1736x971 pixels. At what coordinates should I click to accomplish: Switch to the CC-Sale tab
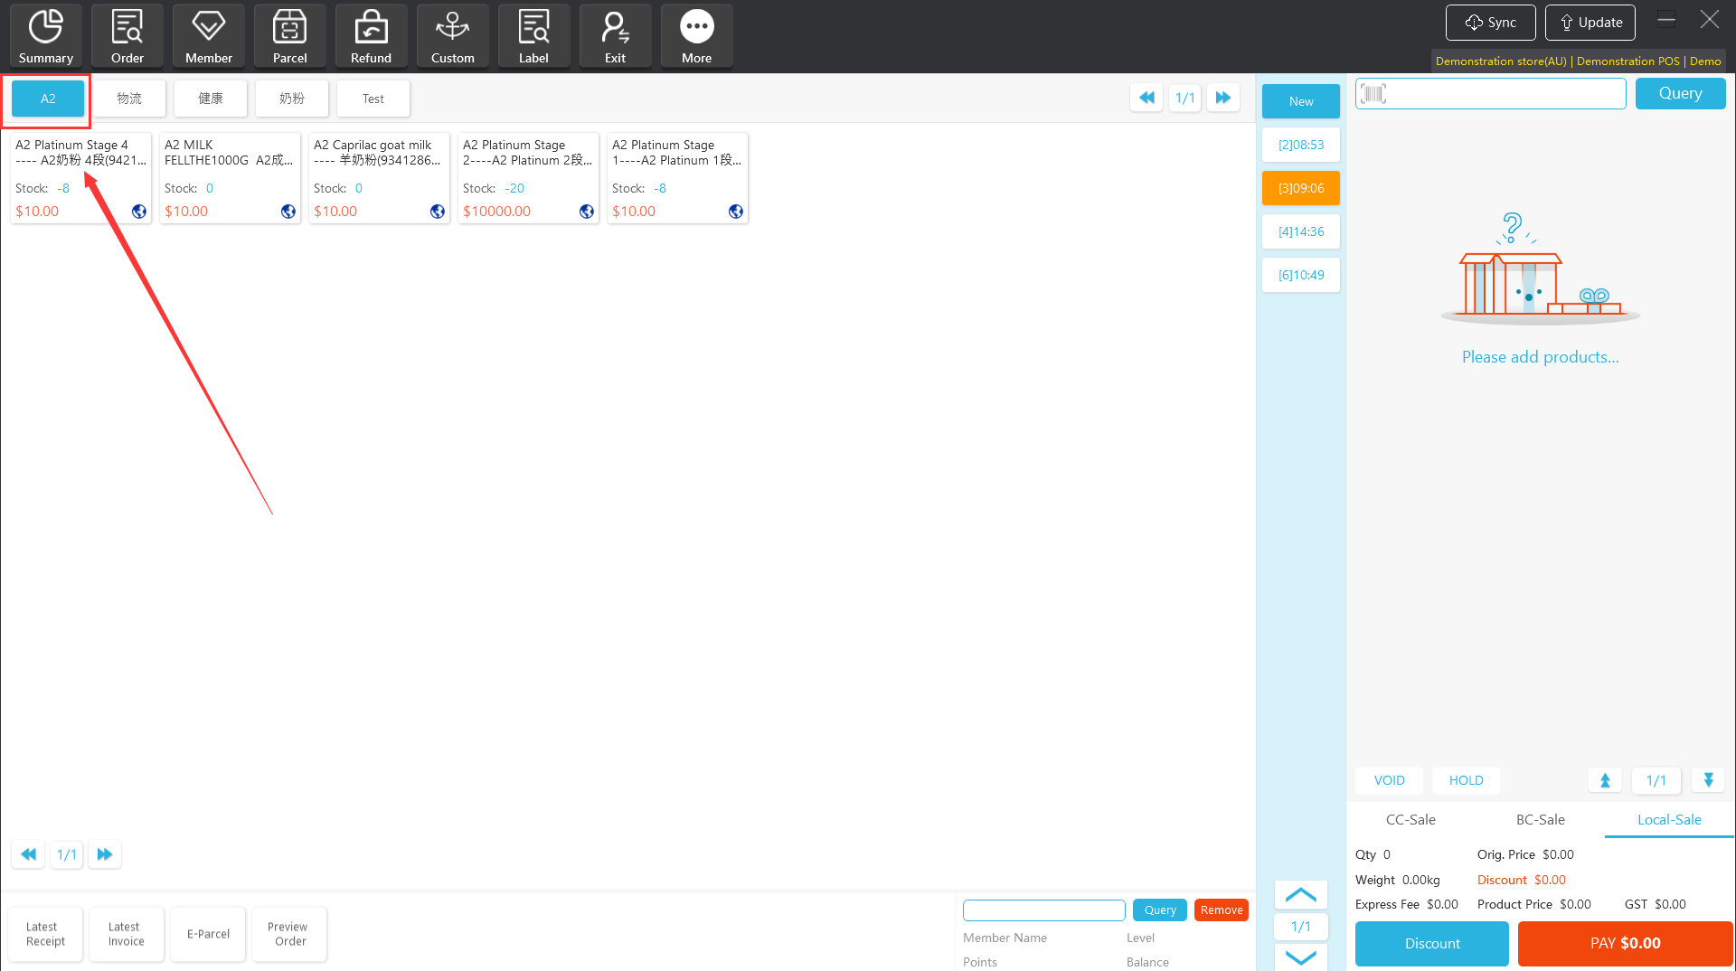click(x=1410, y=819)
